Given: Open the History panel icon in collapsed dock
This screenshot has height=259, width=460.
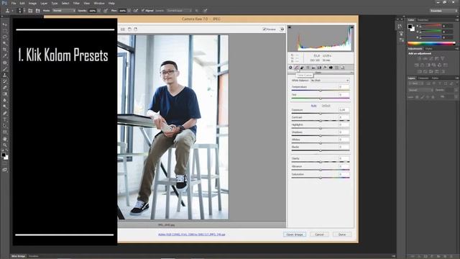Looking at the screenshot, I should click(400, 27).
